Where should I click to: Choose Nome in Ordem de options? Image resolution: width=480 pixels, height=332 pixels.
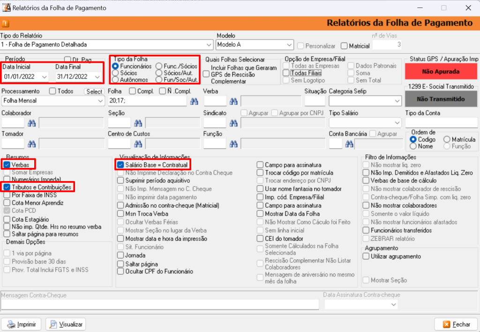tap(413, 146)
